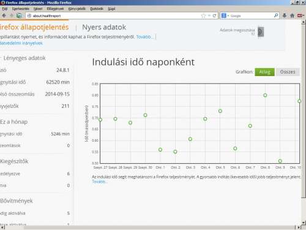Open the Fájl menu
Image resolution: width=306 pixels, height=230 pixels.
(x=4, y=9)
